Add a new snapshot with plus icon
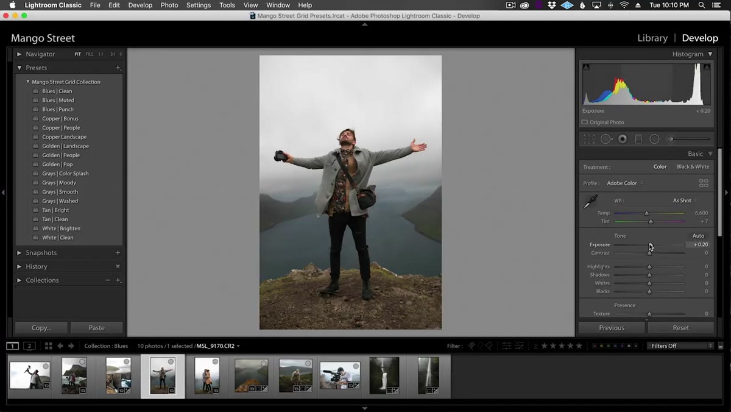The width and height of the screenshot is (731, 412). pyautogui.click(x=118, y=252)
